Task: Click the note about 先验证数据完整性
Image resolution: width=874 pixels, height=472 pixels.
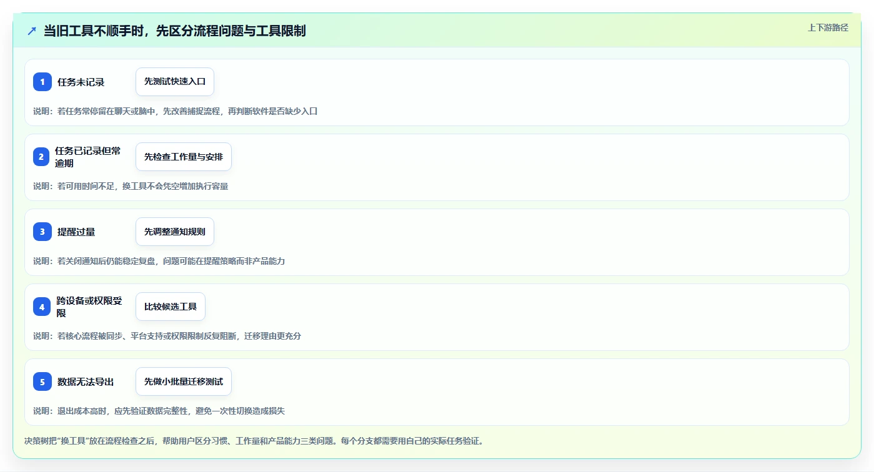Action: [159, 411]
